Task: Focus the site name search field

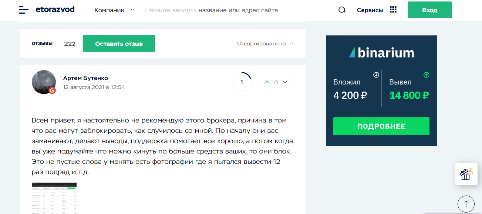Action: [211, 10]
